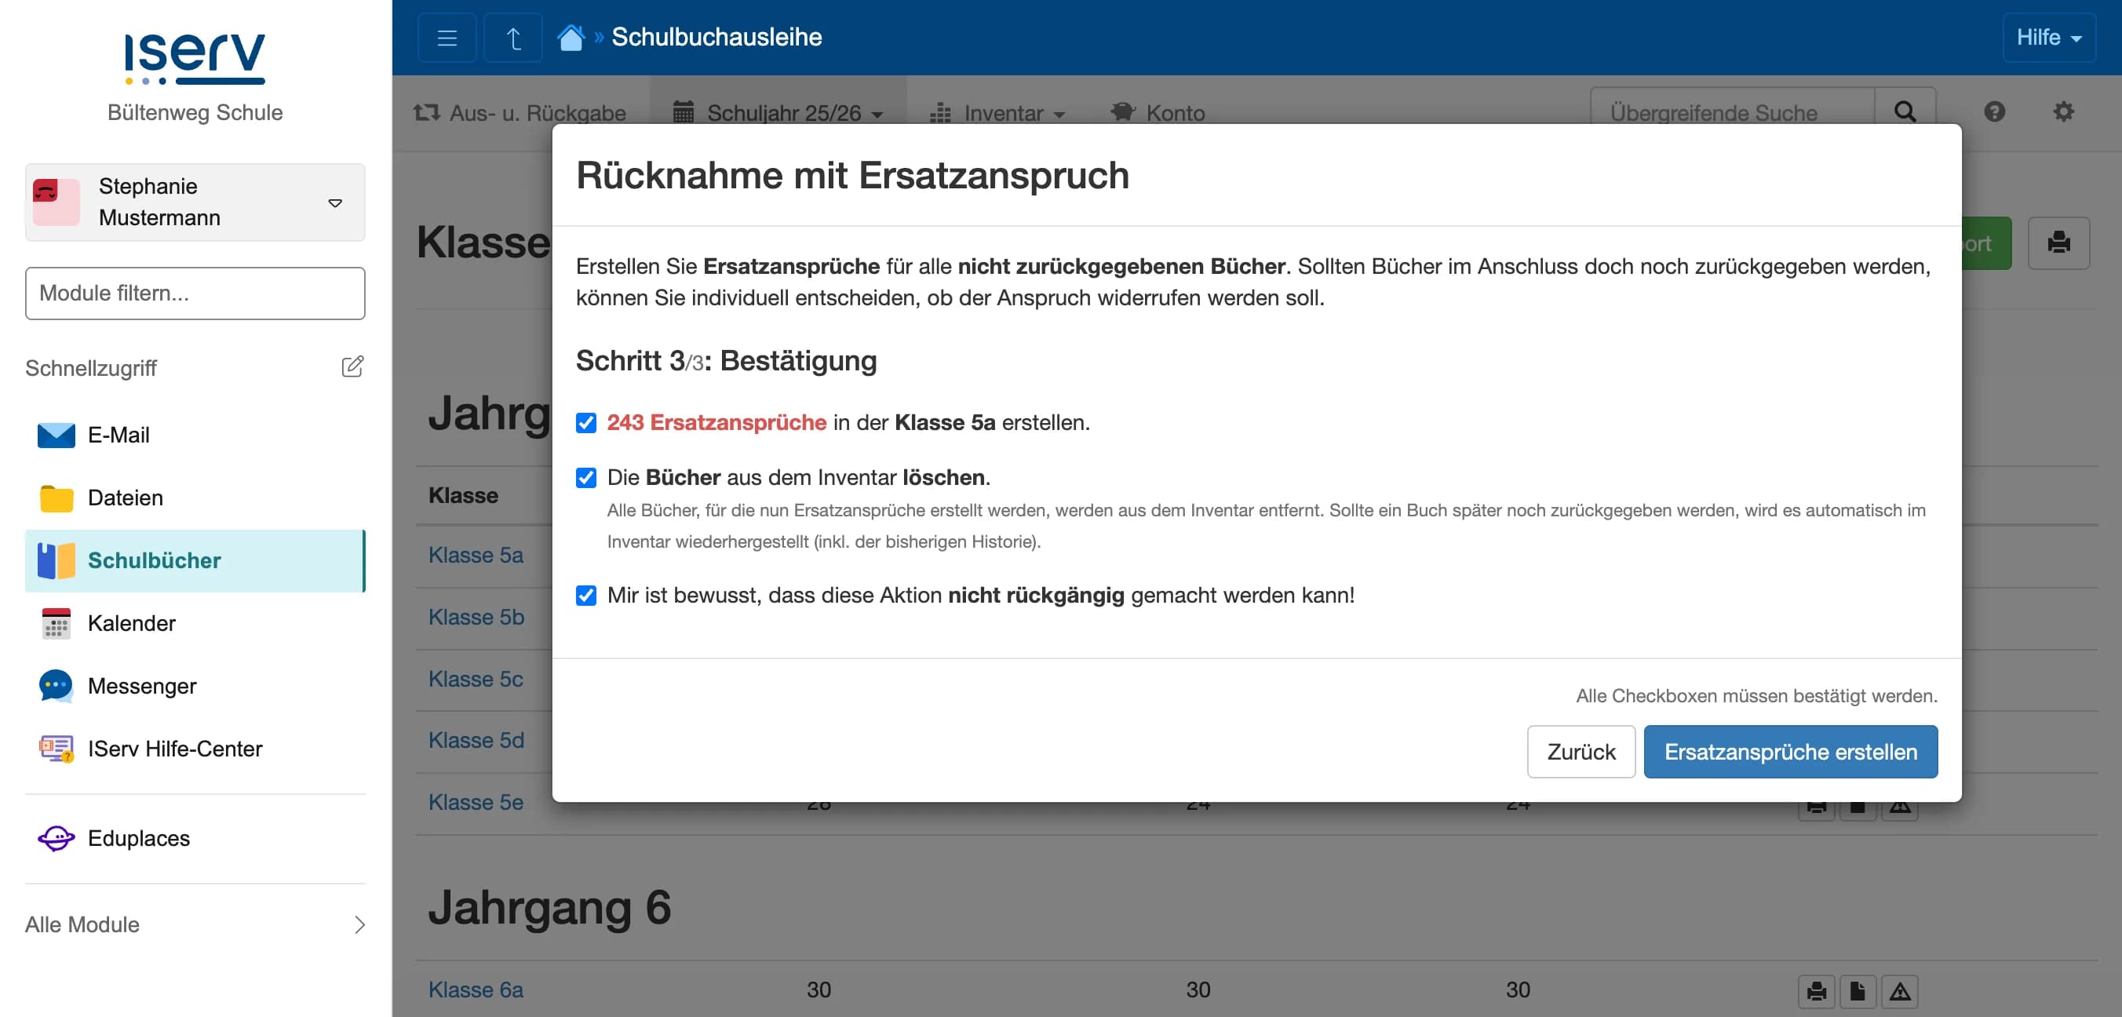Expand the Hilfe dropdown
2122x1017 pixels.
point(2048,36)
